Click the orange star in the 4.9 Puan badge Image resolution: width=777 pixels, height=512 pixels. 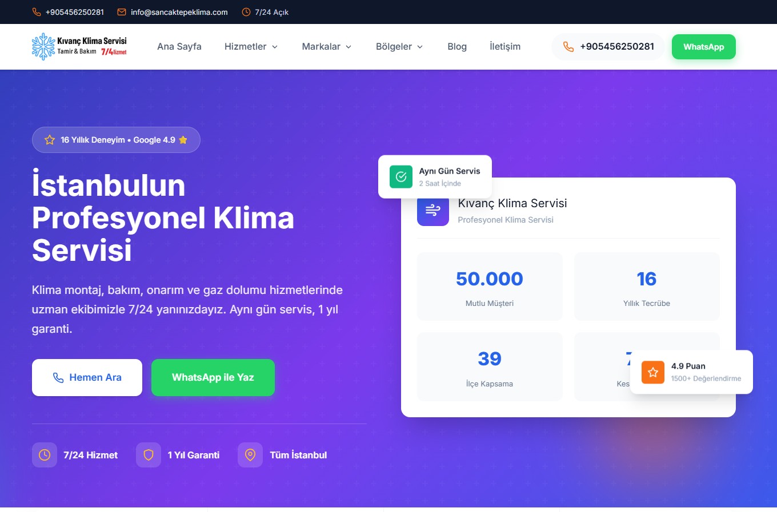tap(652, 372)
